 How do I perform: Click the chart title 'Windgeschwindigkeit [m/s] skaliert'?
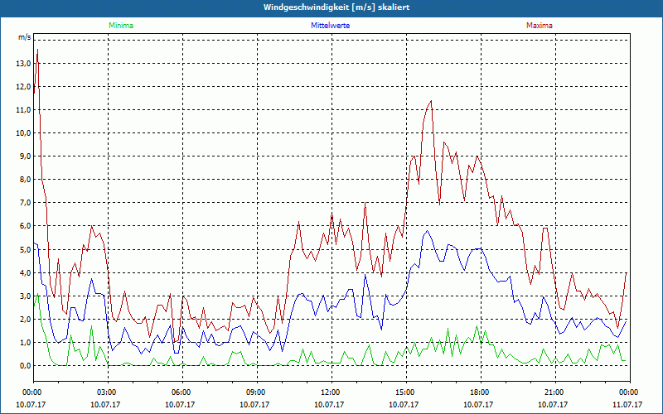click(x=336, y=7)
